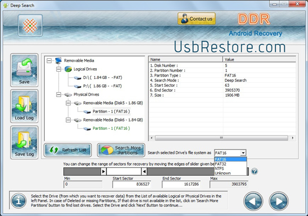Click the '4. Search Mode :' row
308x216 pixels.
222,81
